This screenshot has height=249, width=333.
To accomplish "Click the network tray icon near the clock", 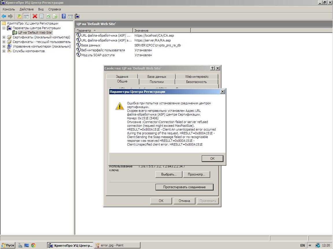I will click(317, 245).
